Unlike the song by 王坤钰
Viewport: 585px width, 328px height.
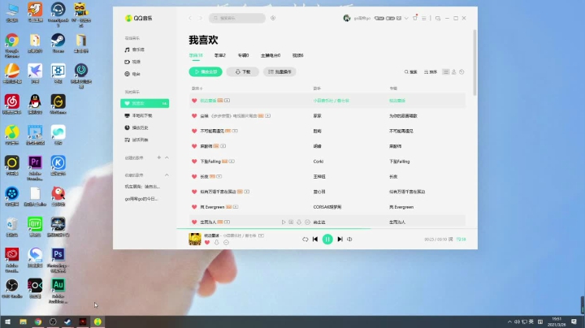pos(194,177)
